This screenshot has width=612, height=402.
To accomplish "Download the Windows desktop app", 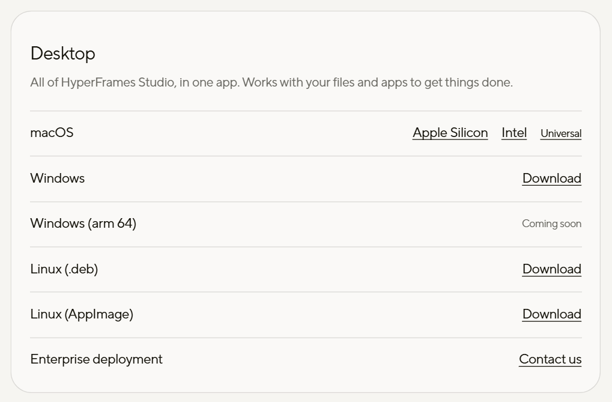I will pos(552,178).
